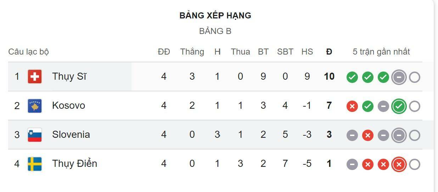Click Kosovo's highlighted green win icon

click(399, 106)
